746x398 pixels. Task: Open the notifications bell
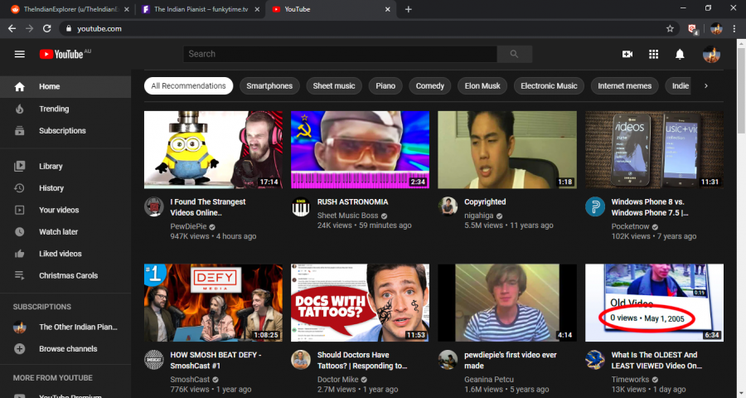680,54
